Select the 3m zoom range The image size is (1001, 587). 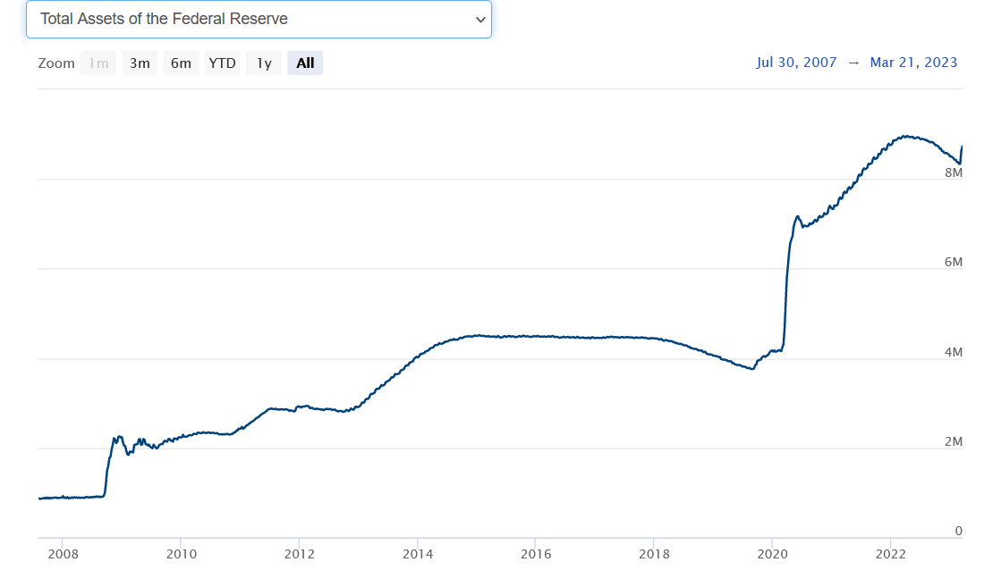coord(140,63)
